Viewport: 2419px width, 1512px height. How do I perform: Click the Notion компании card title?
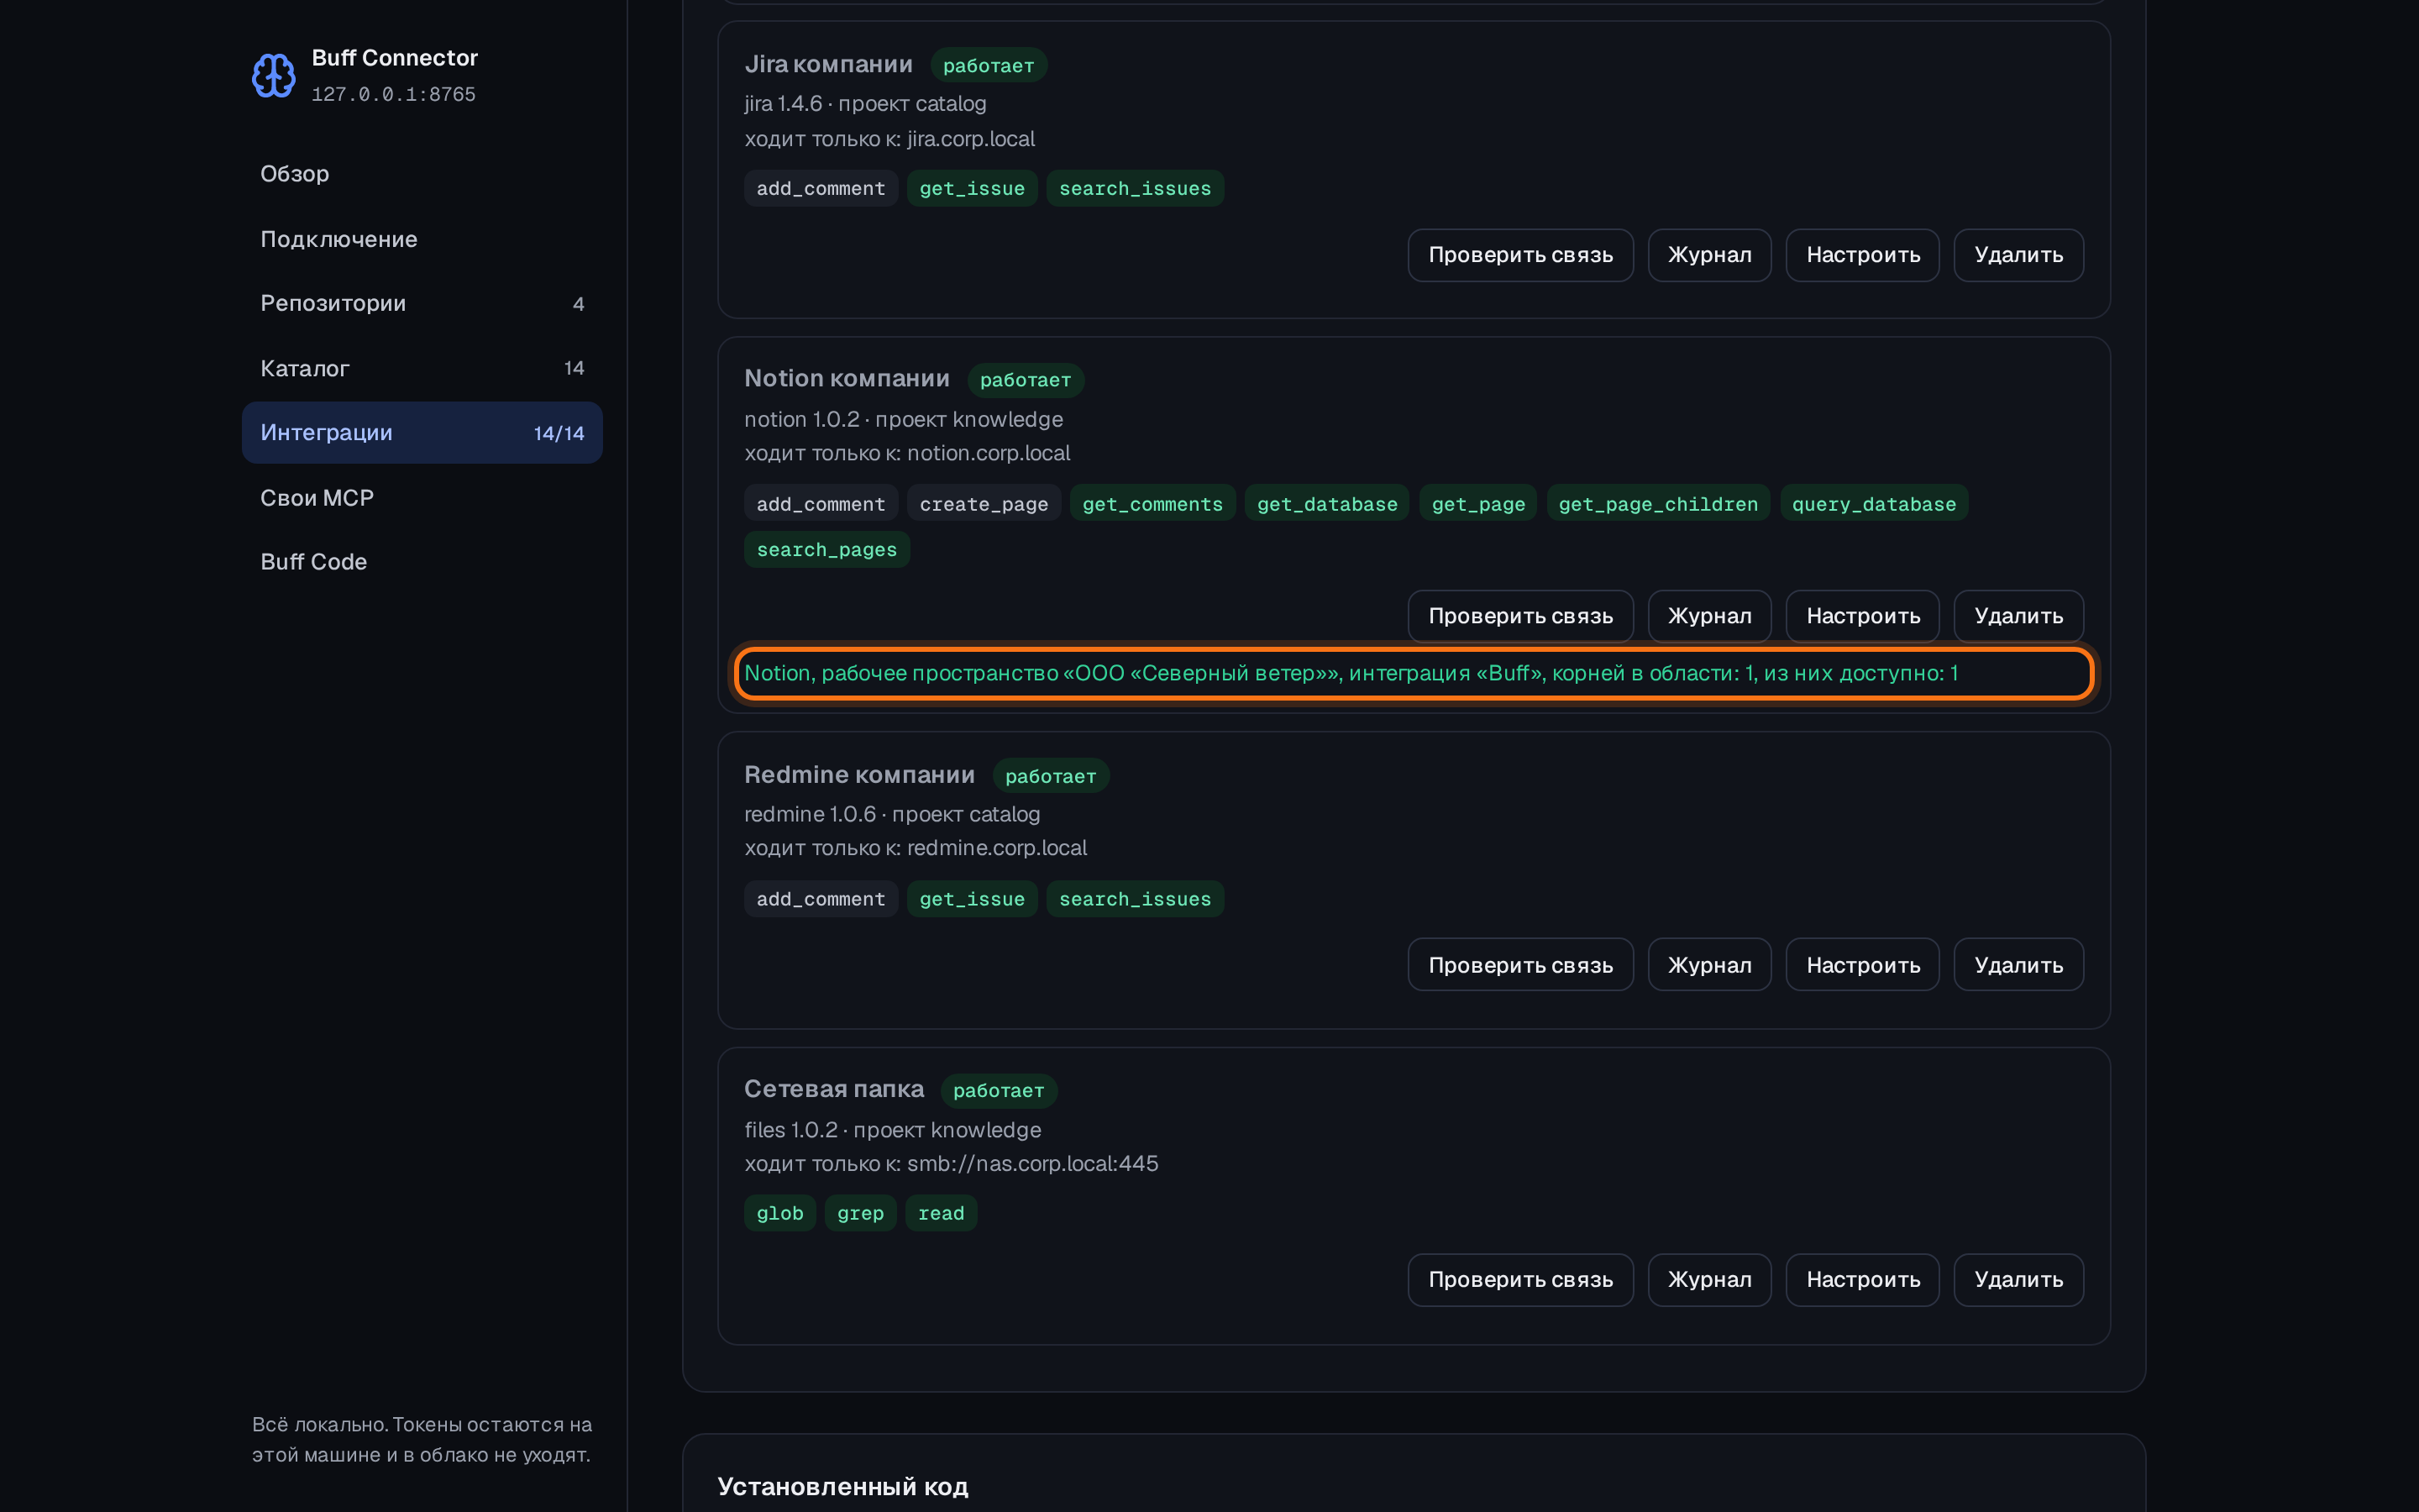coord(847,378)
